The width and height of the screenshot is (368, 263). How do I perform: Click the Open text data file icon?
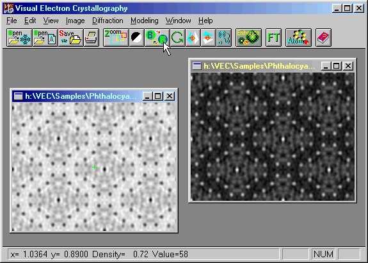[x=45, y=38]
